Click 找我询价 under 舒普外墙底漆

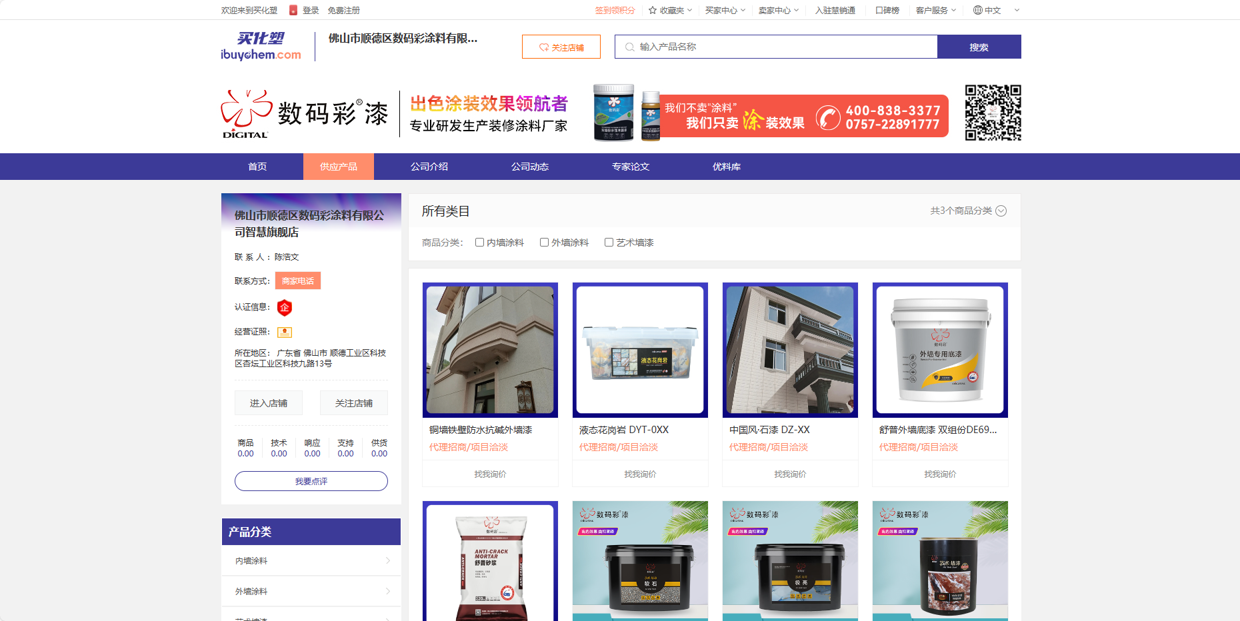point(940,474)
